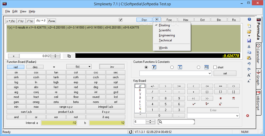Screen dimensions: 265x136
Task: Switch angle mode to deg
Action: [35, 67]
